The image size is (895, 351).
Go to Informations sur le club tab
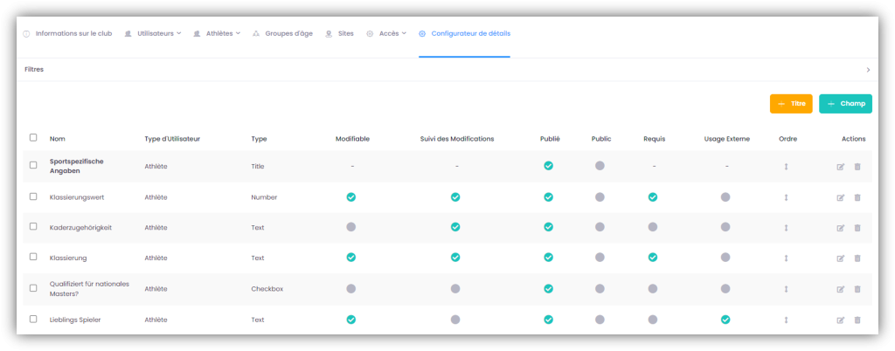pyautogui.click(x=67, y=33)
